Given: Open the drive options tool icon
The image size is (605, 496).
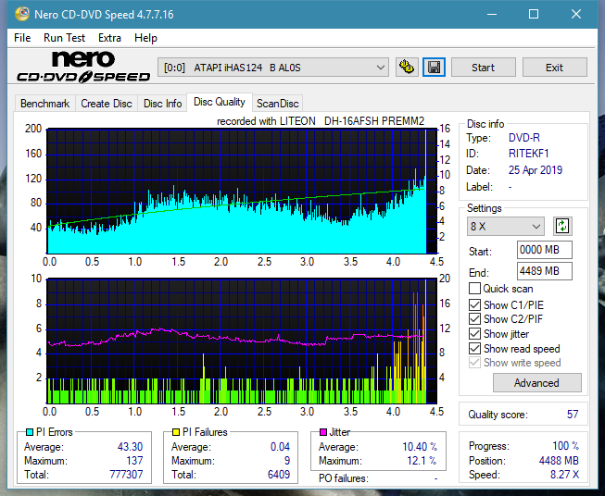Looking at the screenshot, I should (407, 68).
